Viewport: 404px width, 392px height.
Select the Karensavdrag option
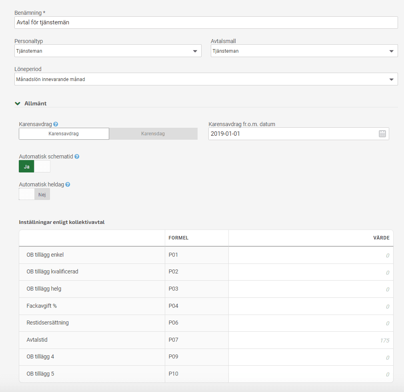64,134
